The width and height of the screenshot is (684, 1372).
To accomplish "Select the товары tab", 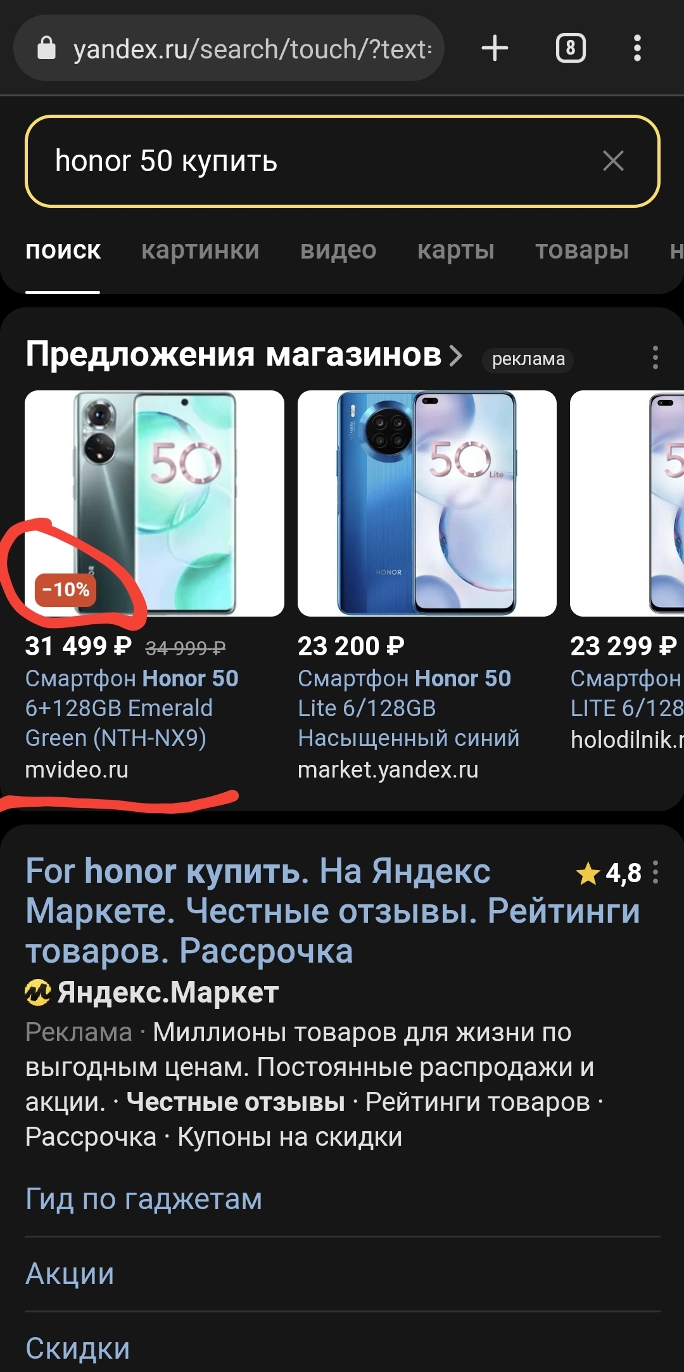I will (582, 250).
